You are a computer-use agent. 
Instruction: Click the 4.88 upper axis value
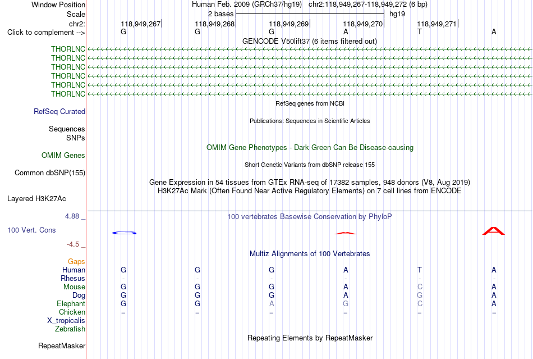[72, 216]
